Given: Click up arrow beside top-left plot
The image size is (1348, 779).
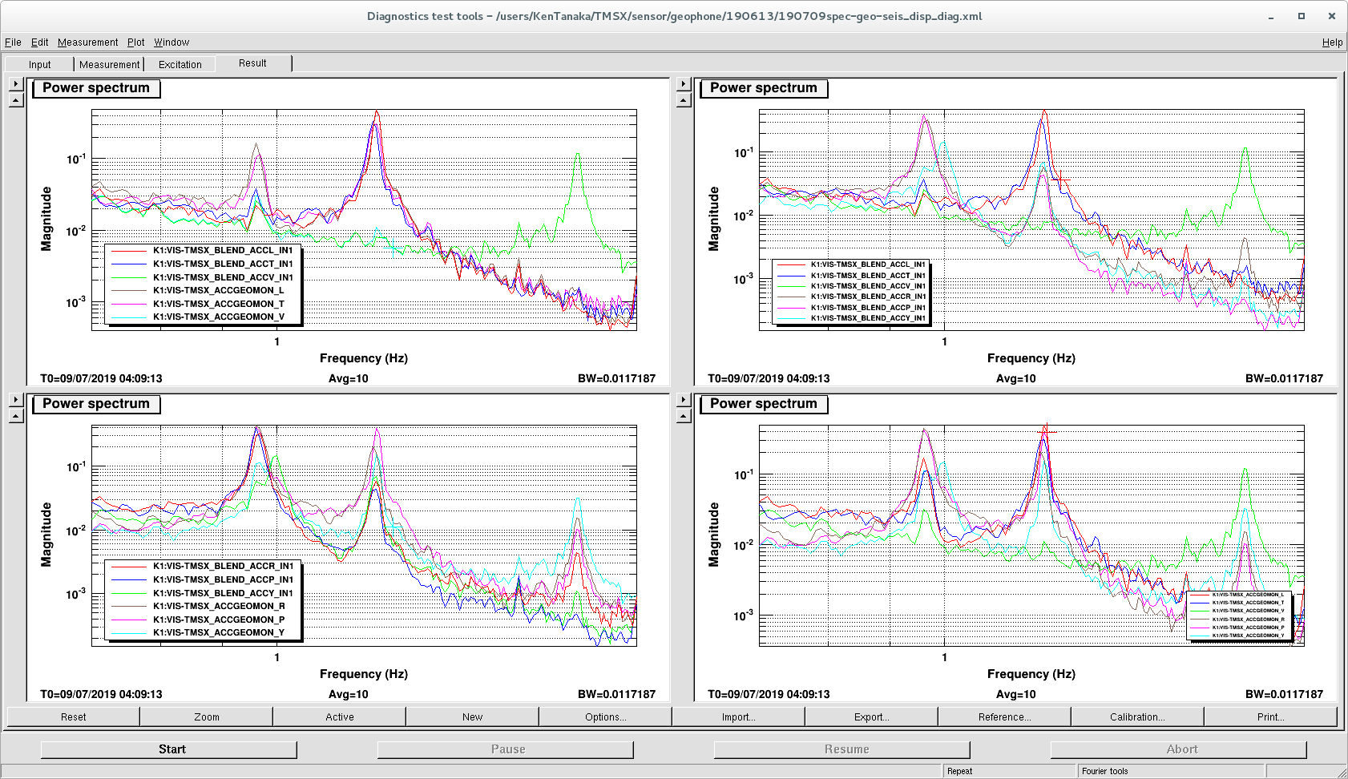Looking at the screenshot, I should click(x=16, y=100).
